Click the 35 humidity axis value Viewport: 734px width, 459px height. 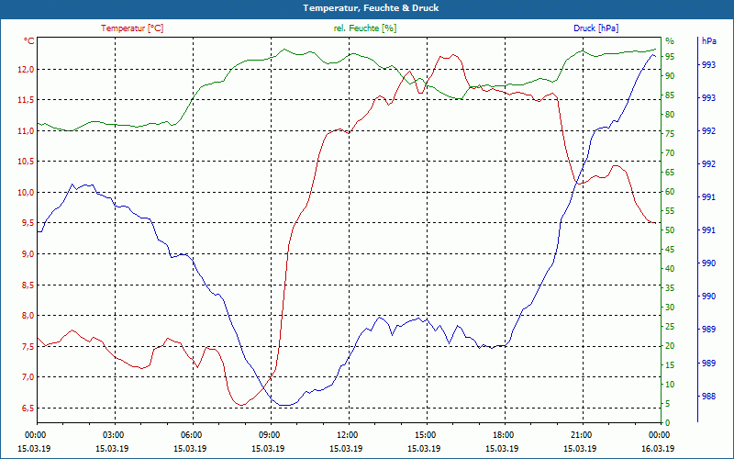point(670,288)
